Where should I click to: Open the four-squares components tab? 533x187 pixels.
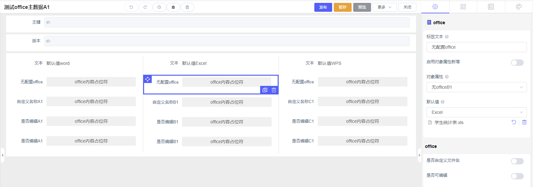(x=463, y=7)
